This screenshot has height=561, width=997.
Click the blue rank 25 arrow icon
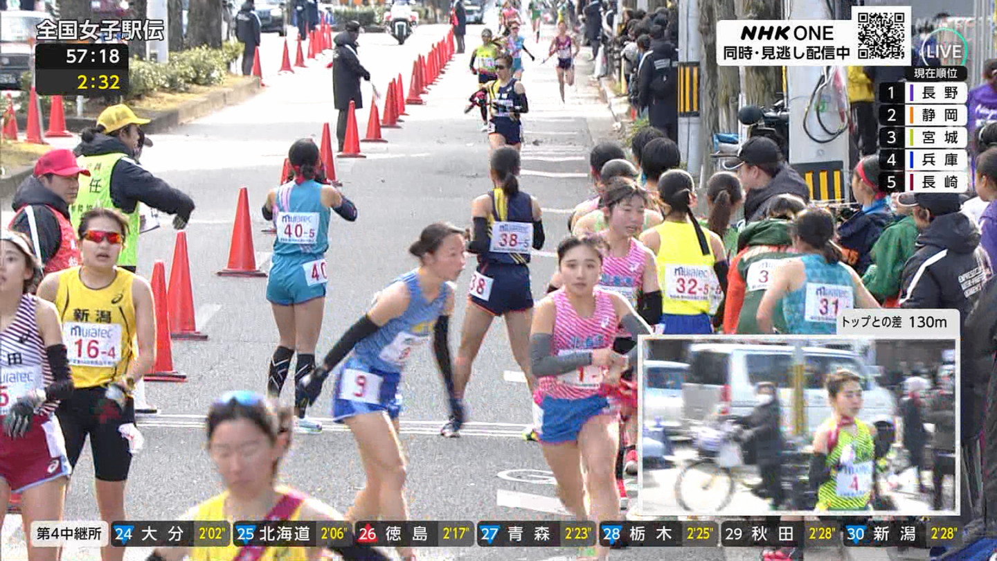(245, 534)
